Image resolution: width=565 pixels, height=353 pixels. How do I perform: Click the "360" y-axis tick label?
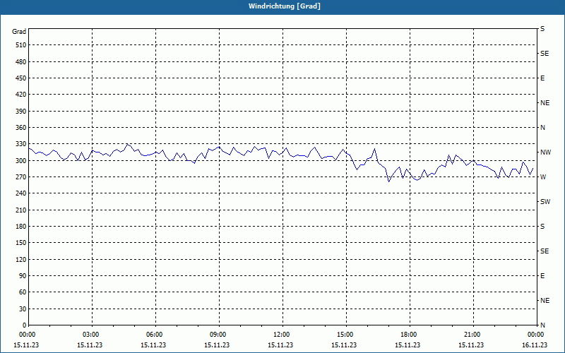click(x=21, y=128)
